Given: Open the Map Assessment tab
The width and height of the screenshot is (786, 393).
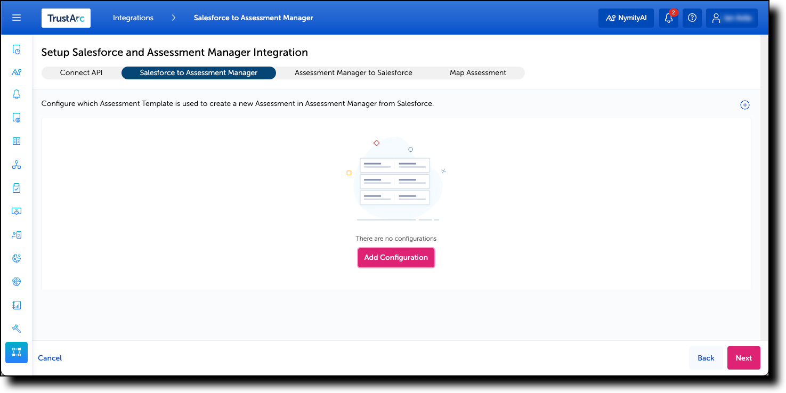Looking at the screenshot, I should click(x=479, y=72).
